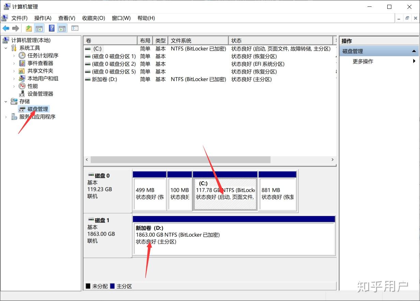Viewport: 420px width, 301px height.
Task: Sort volumes by 文件系统 column header
Action: point(198,40)
